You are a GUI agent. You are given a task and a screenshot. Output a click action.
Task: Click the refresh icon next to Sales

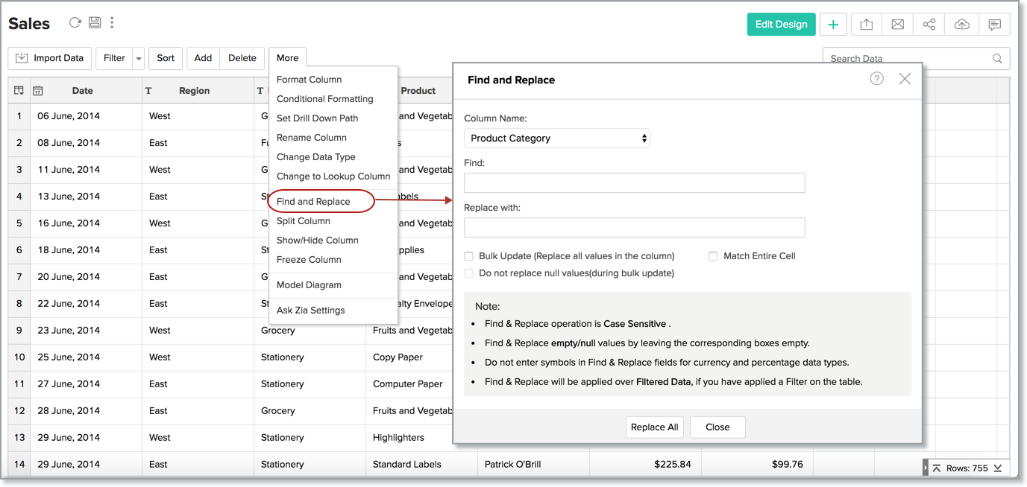pos(75,23)
